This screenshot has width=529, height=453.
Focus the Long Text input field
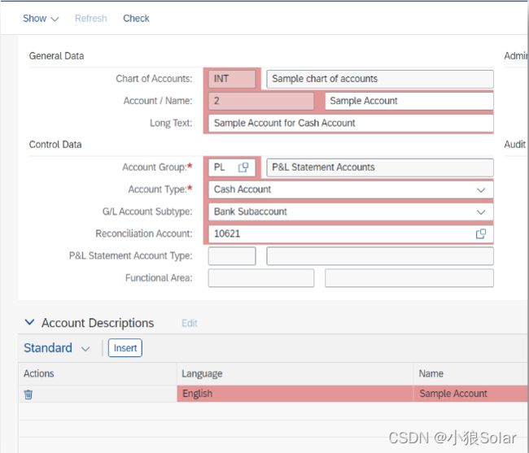tap(351, 123)
